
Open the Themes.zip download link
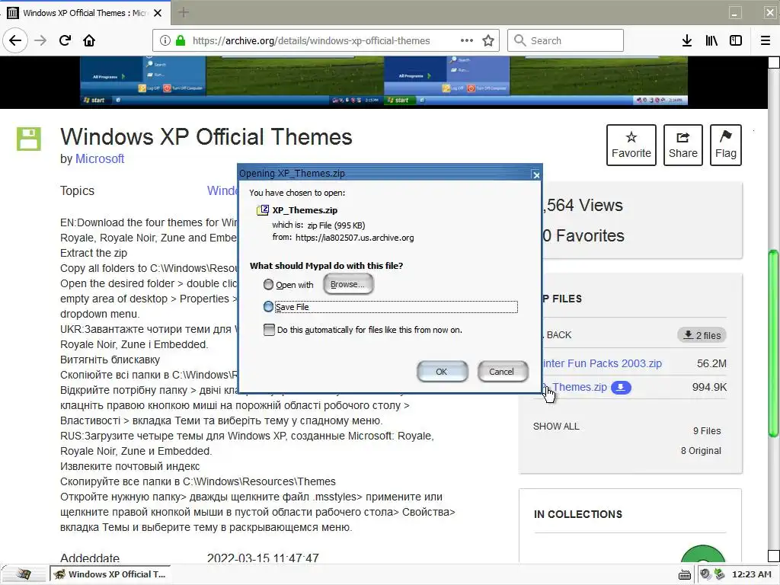576,388
